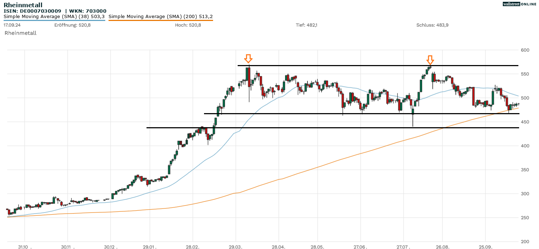Click the 29.01. date axis label
The image size is (539, 249).
pyautogui.click(x=150, y=246)
